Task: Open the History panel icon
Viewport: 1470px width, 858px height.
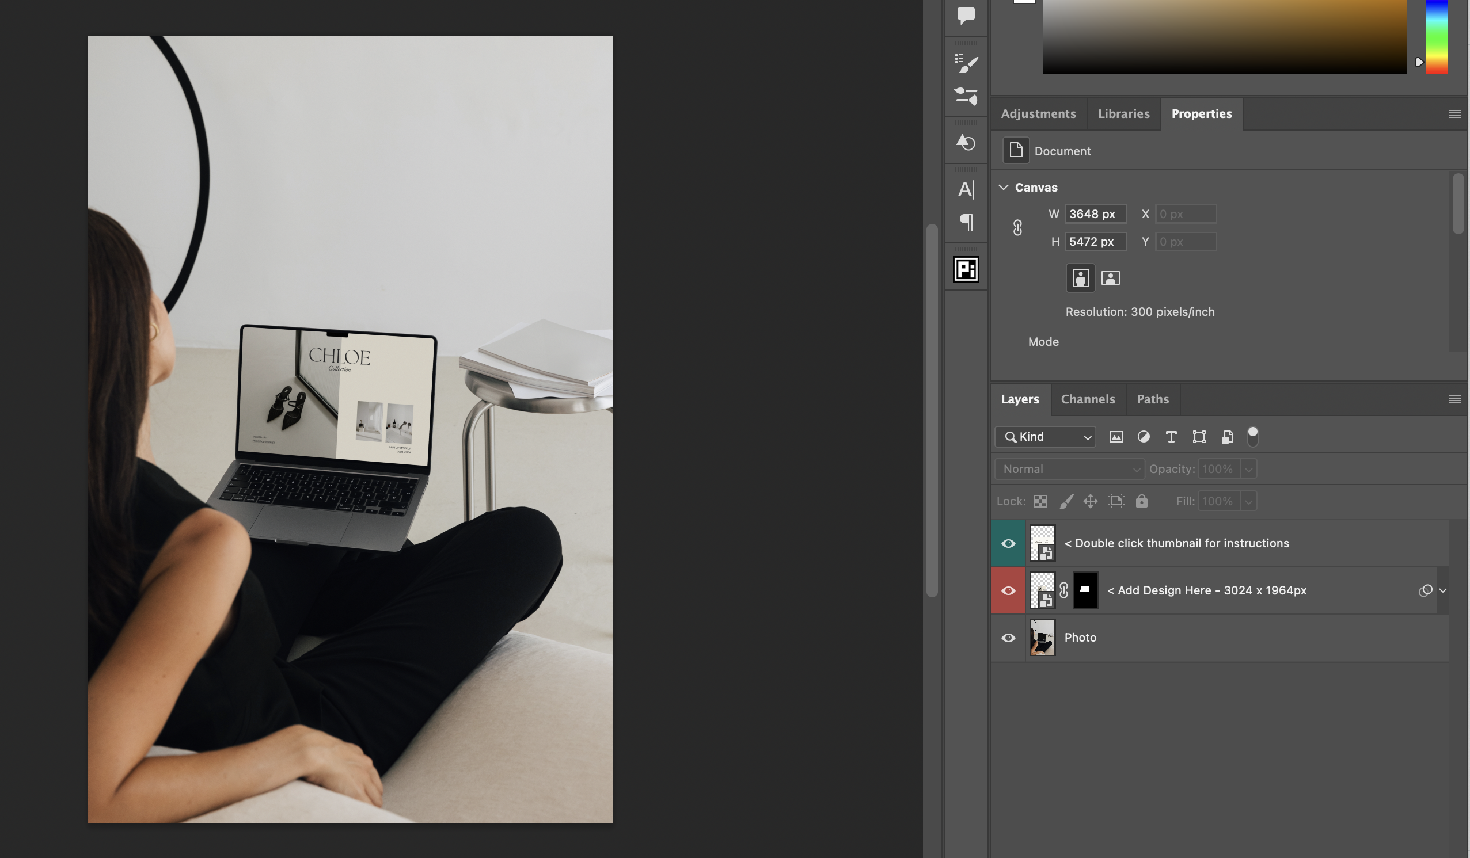Action: pyautogui.click(x=966, y=142)
